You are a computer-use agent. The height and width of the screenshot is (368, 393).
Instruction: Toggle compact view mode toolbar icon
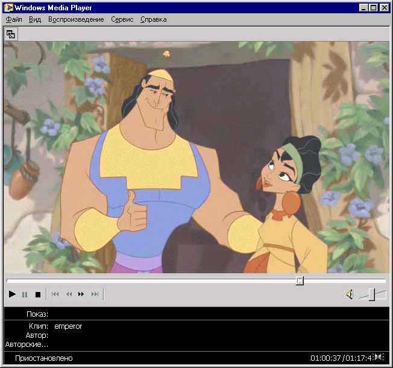[11, 34]
